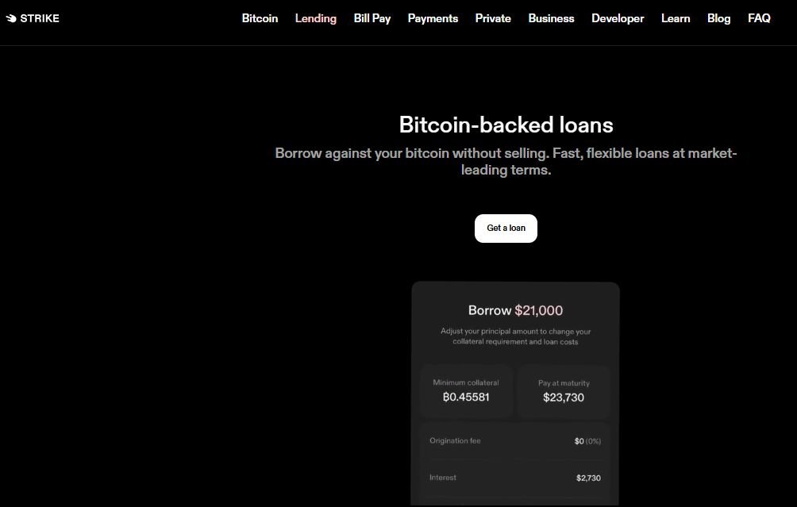Select the Lending navigation tab
The image size is (797, 507).
tap(316, 18)
